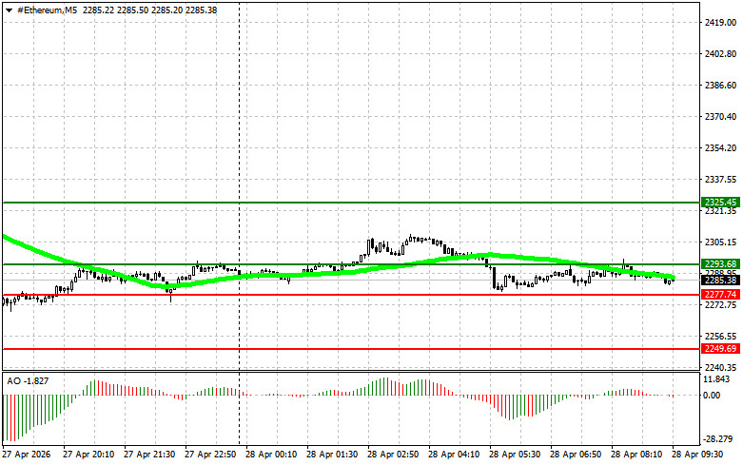Select the green 2293.68 price level label
The height and width of the screenshot is (465, 743).
click(x=720, y=263)
